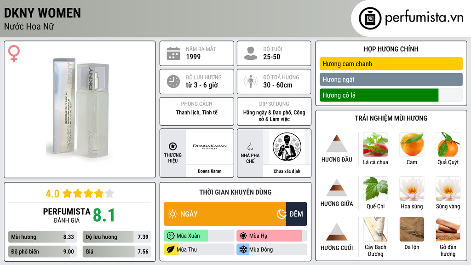471x265 pixels.
Task: Click the Donna Karan brand name label
Action: click(210, 171)
